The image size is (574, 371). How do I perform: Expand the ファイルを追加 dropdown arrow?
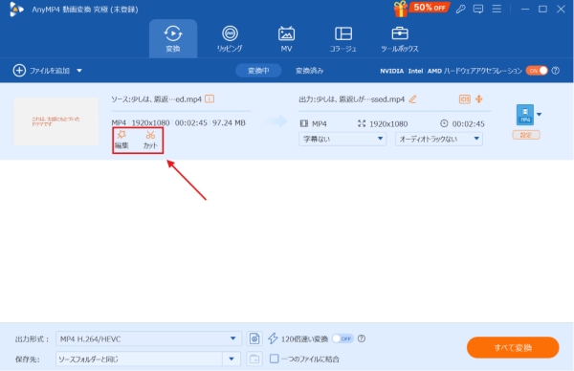(79, 70)
